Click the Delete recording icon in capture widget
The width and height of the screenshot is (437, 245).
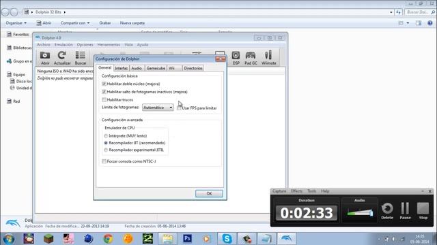387,211
